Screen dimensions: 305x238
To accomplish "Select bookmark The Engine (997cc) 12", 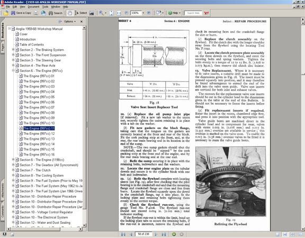I will point(39,133).
